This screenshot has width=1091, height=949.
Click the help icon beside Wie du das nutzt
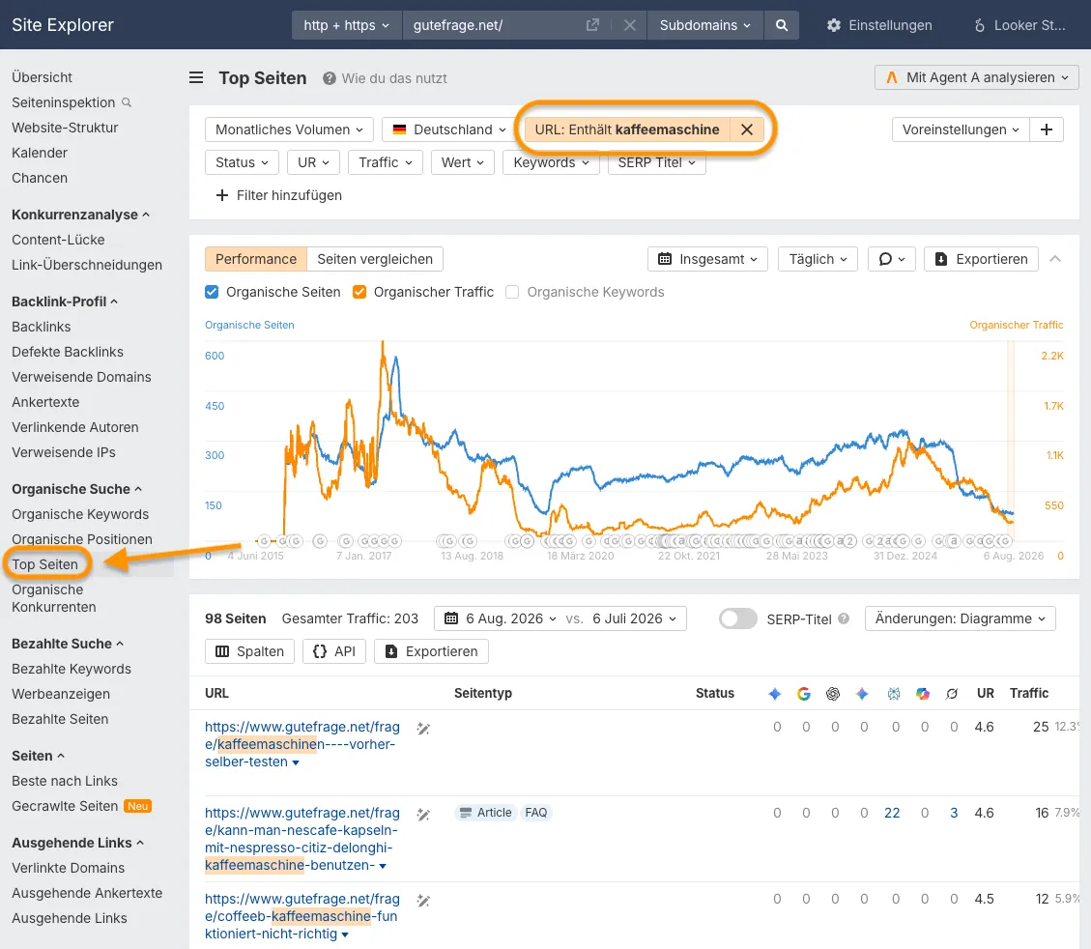(330, 78)
